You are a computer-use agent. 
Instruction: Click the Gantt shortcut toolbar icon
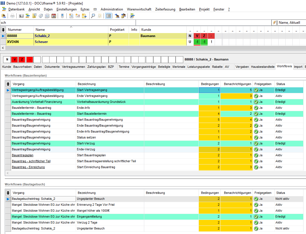pyautogui.click(x=132, y=16)
